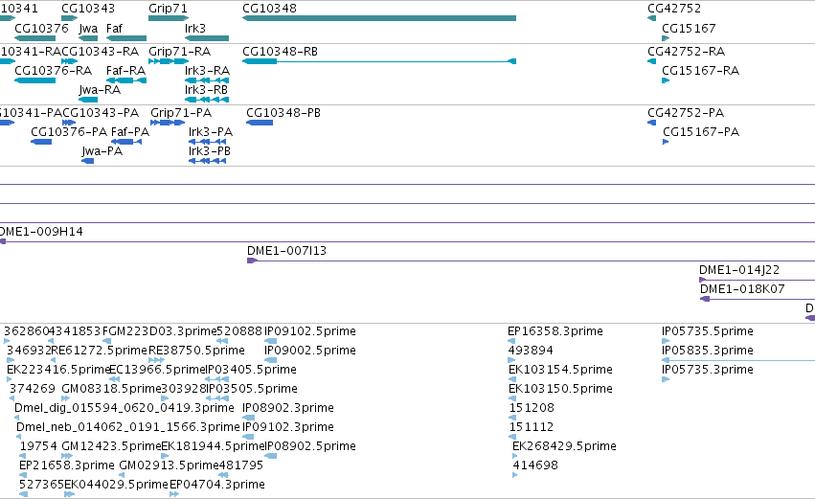Select feature 414698

coord(535,465)
